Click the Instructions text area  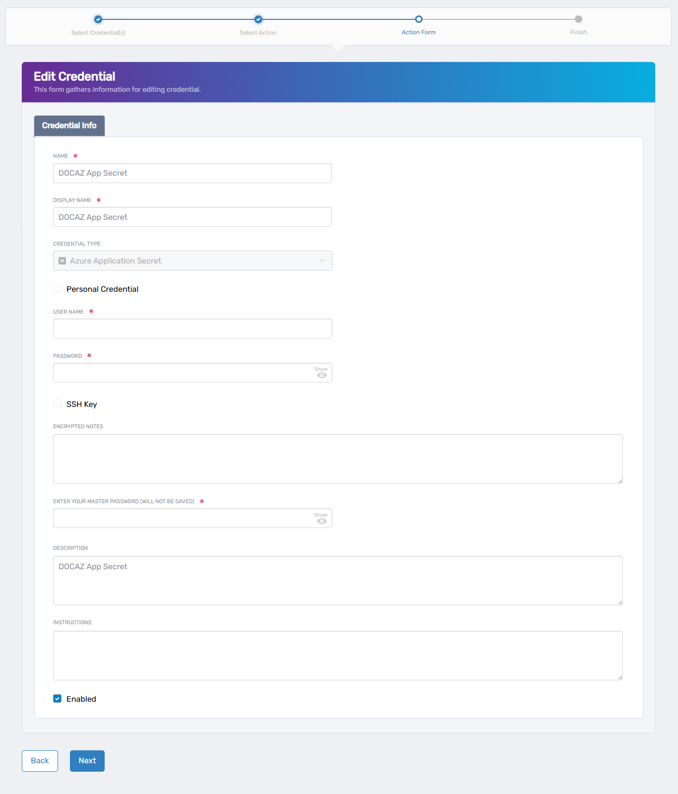coord(338,655)
